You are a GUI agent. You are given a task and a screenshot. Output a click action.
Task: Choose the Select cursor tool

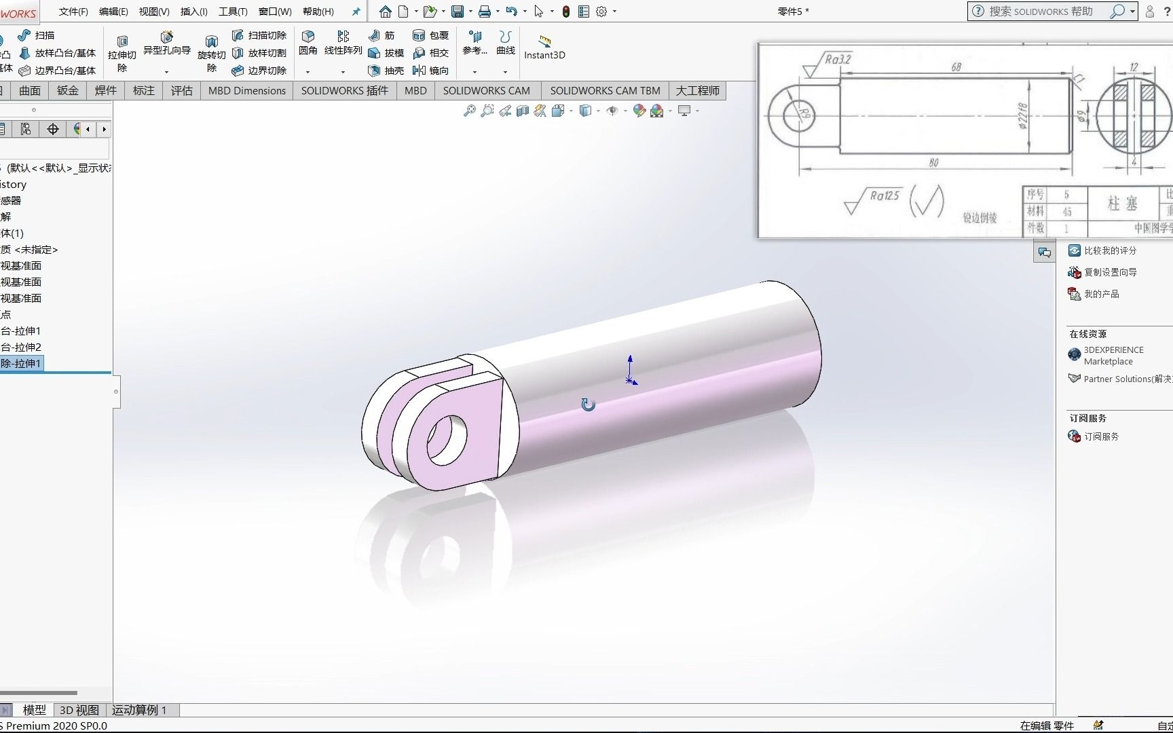pos(538,12)
